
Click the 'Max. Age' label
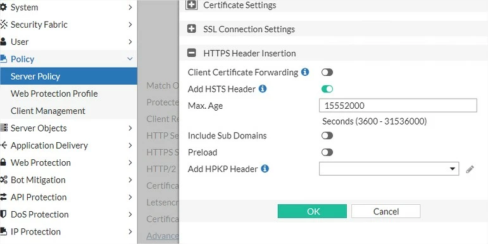(206, 106)
